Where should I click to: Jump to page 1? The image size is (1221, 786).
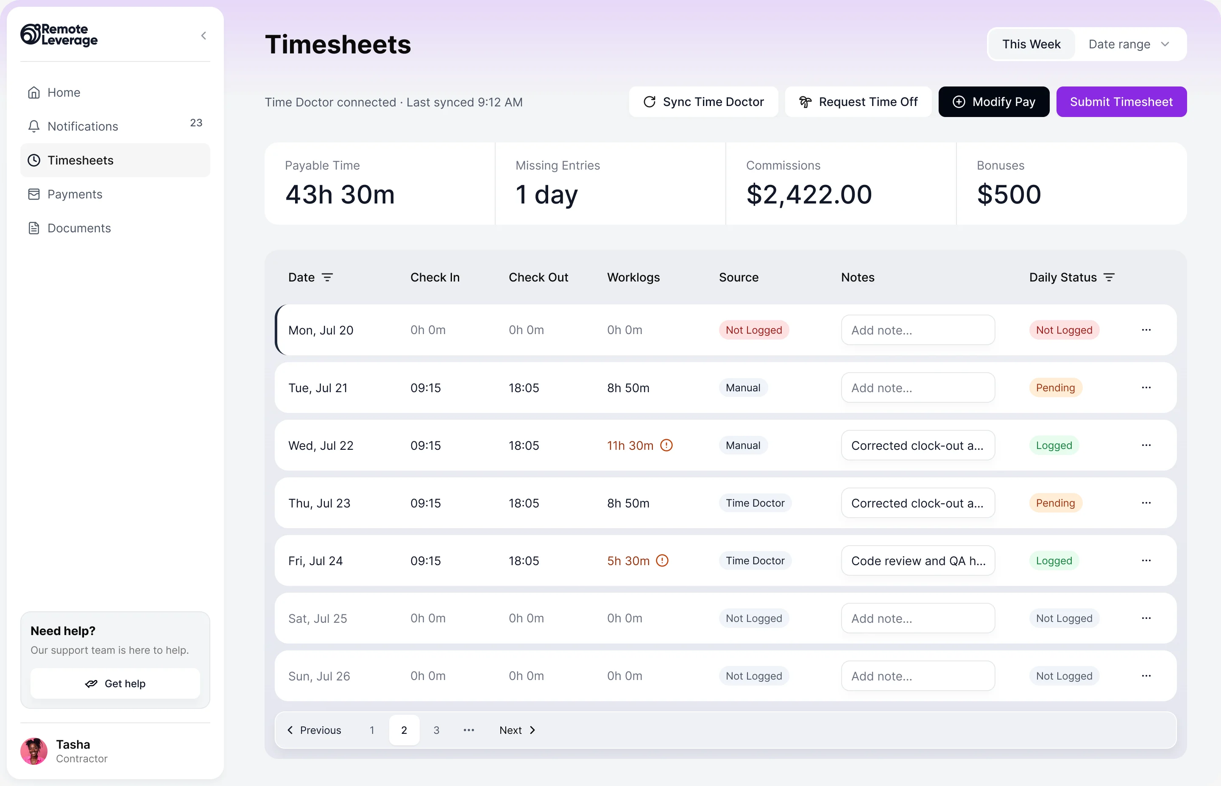(x=372, y=730)
